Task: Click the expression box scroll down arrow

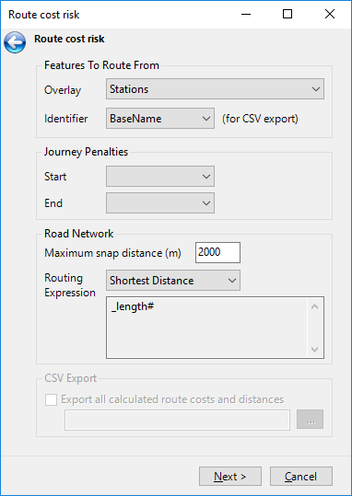Action: pos(315,350)
